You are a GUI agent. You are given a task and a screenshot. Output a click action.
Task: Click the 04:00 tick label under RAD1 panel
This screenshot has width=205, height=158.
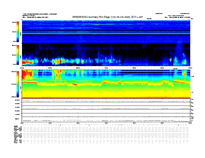50,68
